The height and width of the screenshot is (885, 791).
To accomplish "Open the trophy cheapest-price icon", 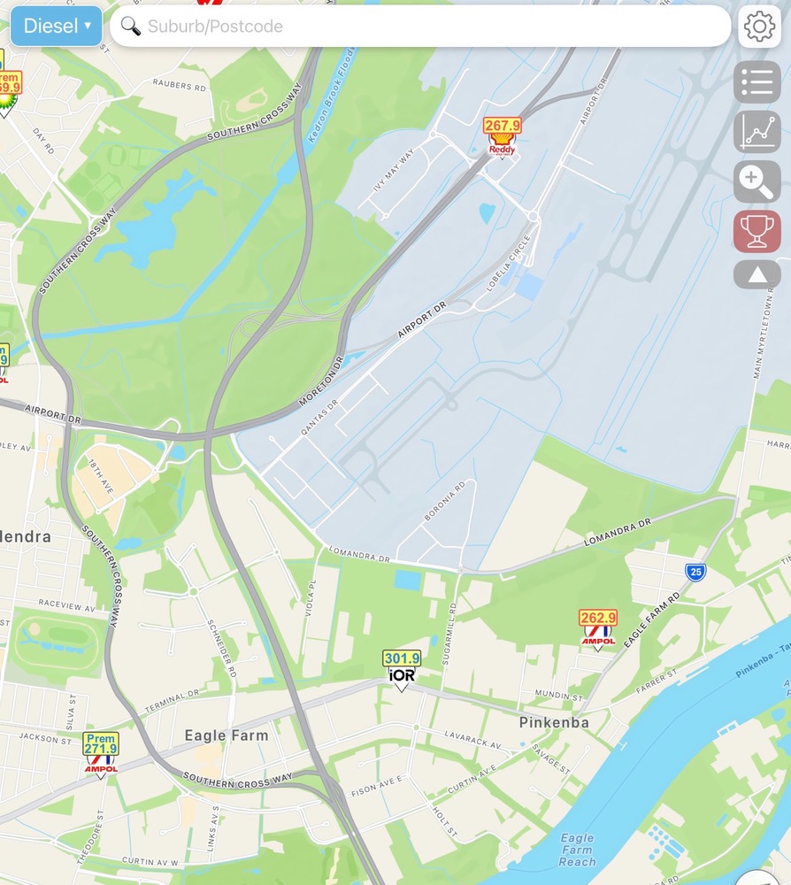I will [757, 231].
